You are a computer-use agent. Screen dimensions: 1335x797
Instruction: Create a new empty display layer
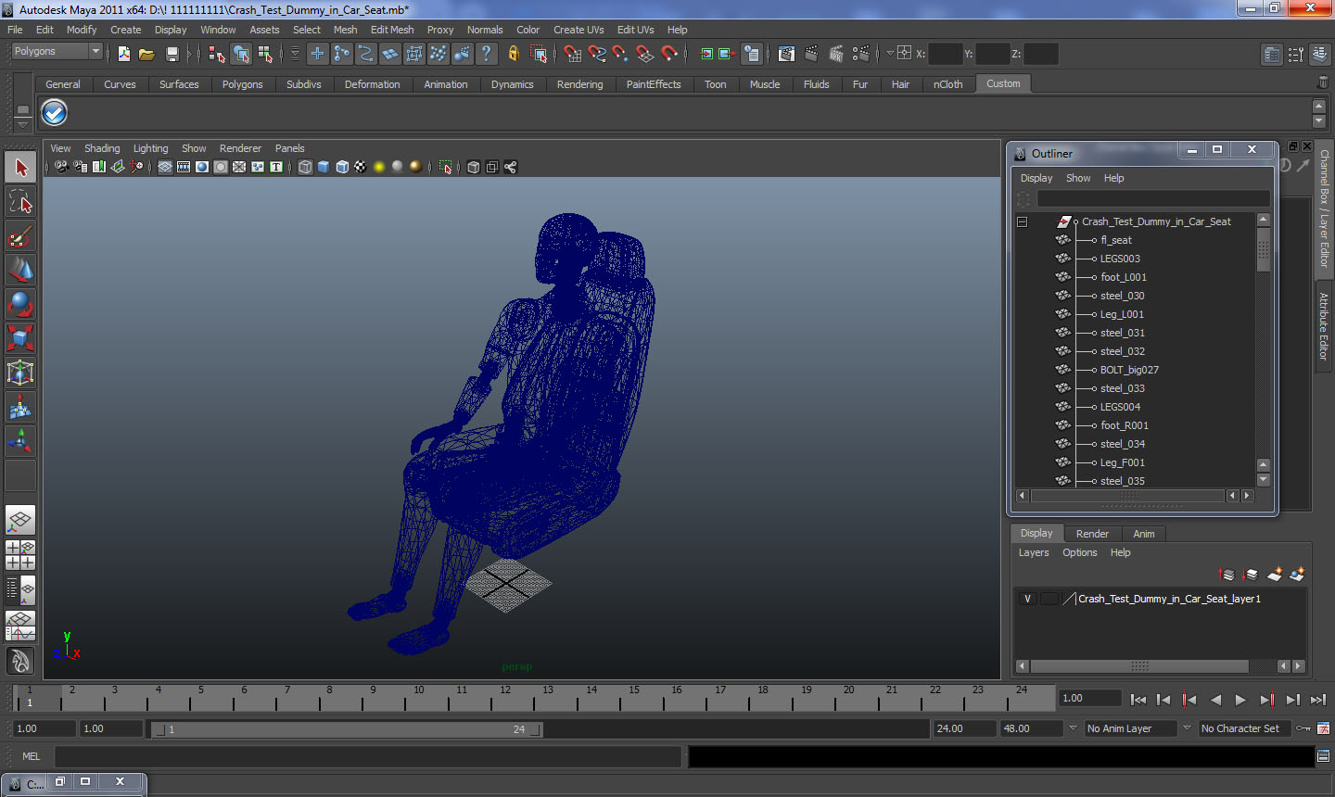1275,575
